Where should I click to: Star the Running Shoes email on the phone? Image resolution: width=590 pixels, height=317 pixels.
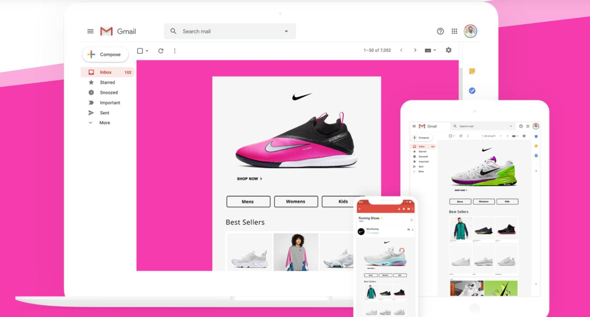(x=411, y=220)
